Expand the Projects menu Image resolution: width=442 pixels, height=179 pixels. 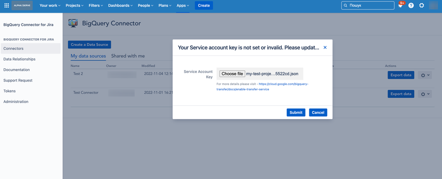[74, 5]
